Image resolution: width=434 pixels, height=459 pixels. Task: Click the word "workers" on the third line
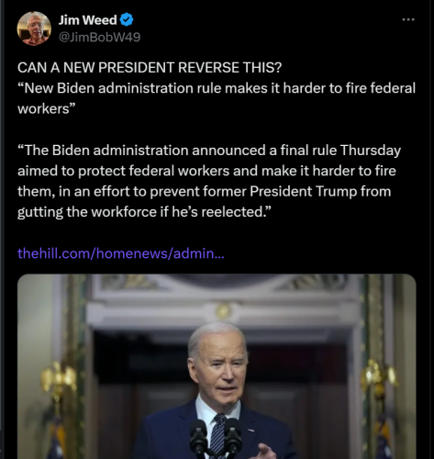coord(43,108)
